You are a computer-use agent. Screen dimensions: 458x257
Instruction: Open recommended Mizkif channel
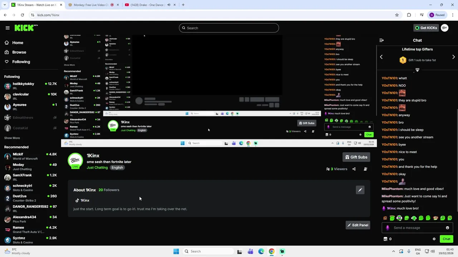tap(30, 156)
